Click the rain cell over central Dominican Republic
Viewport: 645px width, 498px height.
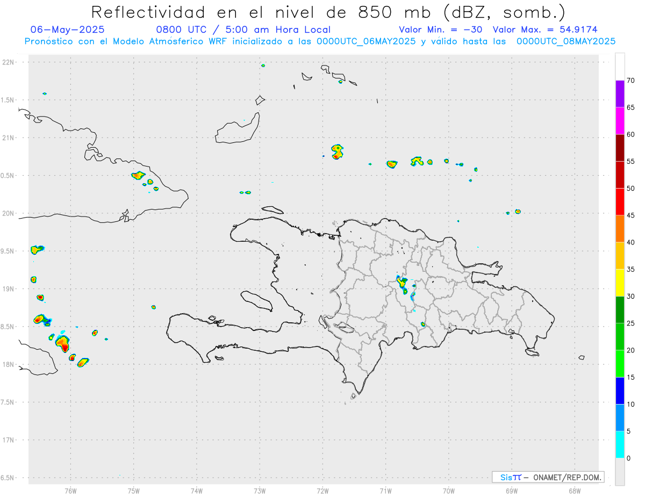coord(402,285)
